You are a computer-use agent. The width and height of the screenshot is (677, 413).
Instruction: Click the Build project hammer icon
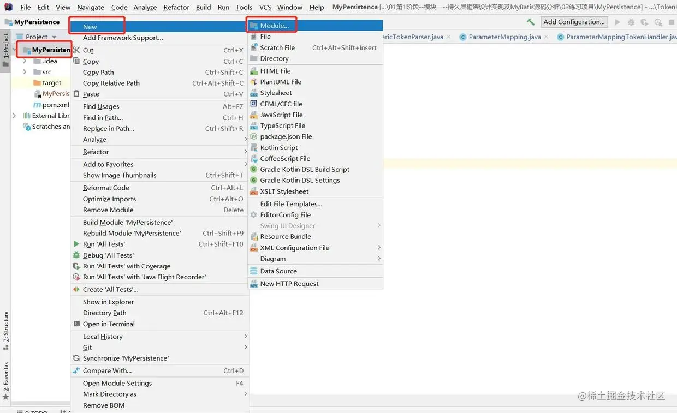pos(530,22)
